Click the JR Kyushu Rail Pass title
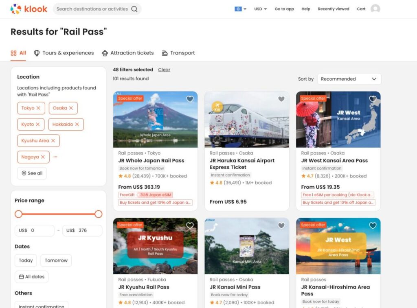 (x=144, y=287)
